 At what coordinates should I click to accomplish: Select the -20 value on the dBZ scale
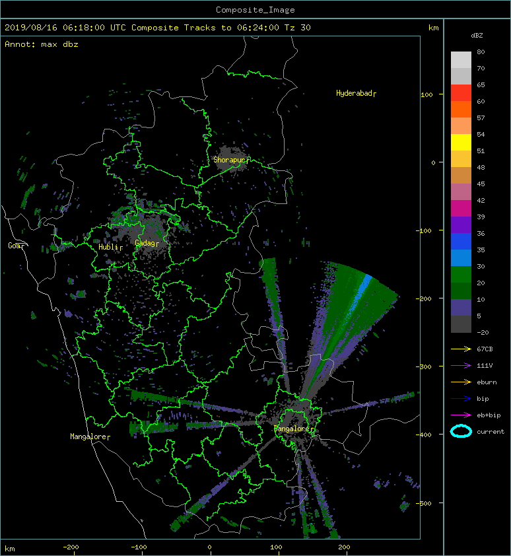[483, 333]
